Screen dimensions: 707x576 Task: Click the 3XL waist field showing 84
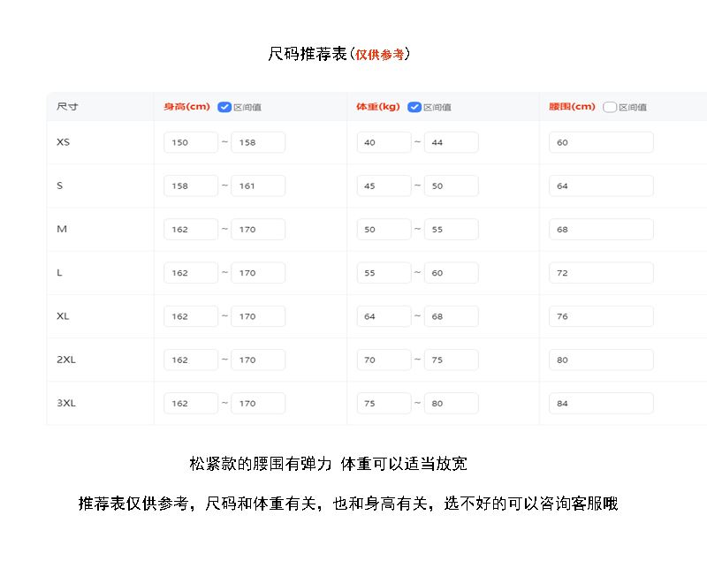coord(601,403)
